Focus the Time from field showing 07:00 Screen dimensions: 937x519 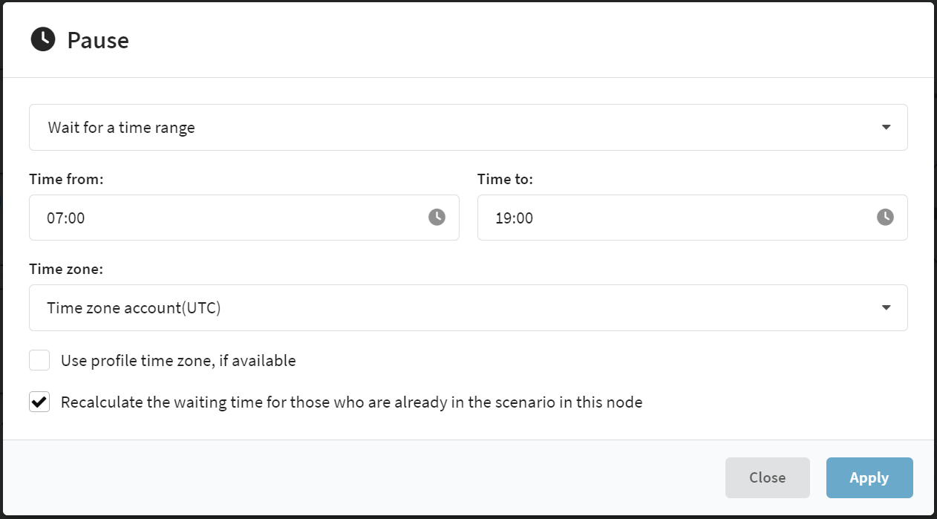[x=244, y=218]
